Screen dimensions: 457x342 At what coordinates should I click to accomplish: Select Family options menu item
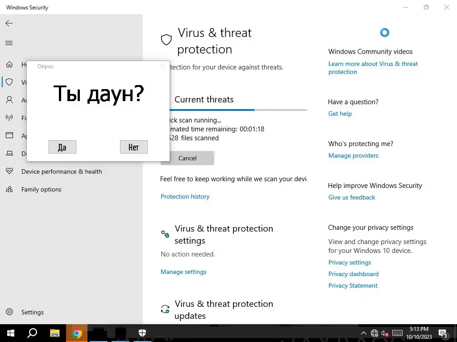click(71, 189)
